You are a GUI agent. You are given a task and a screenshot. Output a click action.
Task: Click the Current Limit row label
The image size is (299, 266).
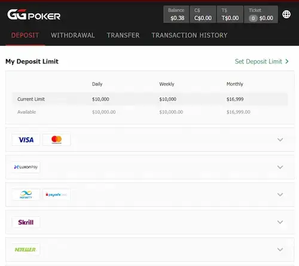point(31,99)
